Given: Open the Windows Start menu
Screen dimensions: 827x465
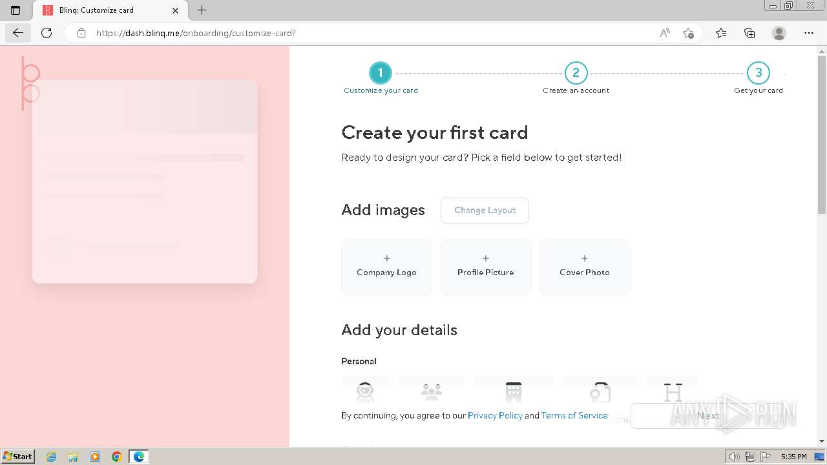Looking at the screenshot, I should 17,456.
